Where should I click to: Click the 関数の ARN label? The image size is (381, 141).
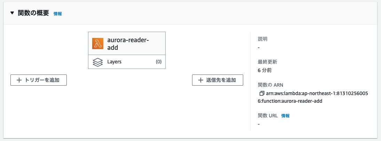coord(269,85)
